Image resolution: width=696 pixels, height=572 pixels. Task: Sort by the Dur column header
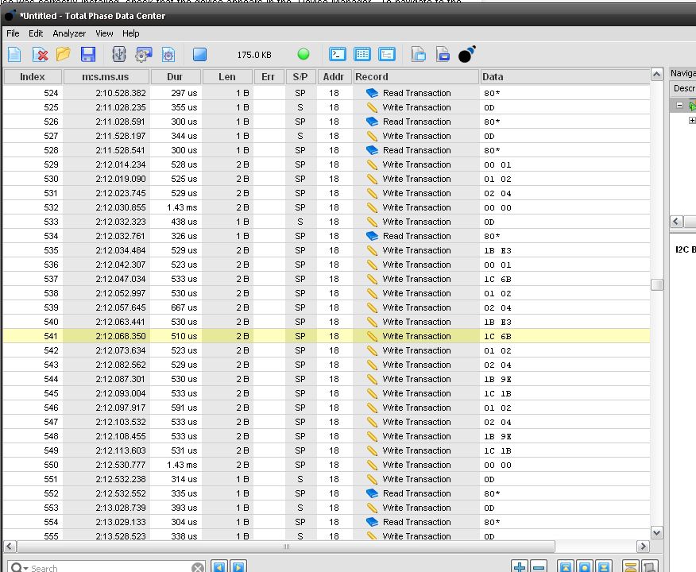click(175, 77)
